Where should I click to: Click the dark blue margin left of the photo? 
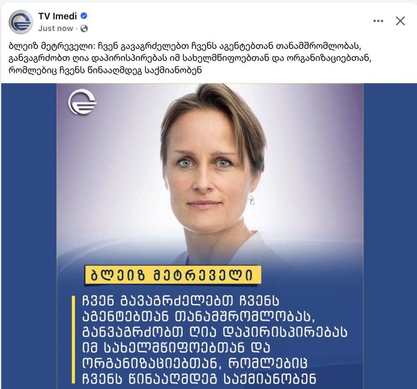pos(29,236)
